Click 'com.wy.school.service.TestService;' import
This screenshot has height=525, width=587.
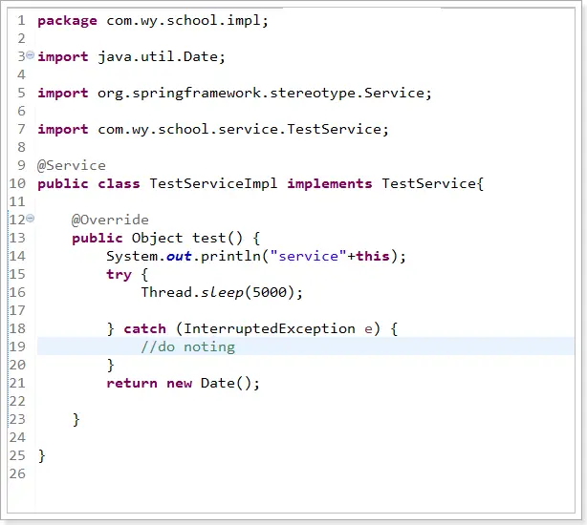[244, 129]
